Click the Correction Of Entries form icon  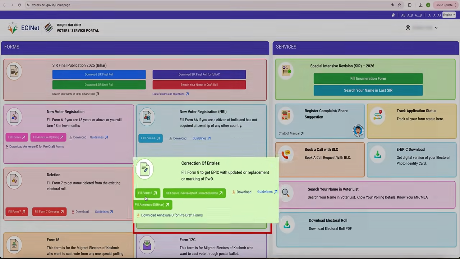click(x=144, y=169)
